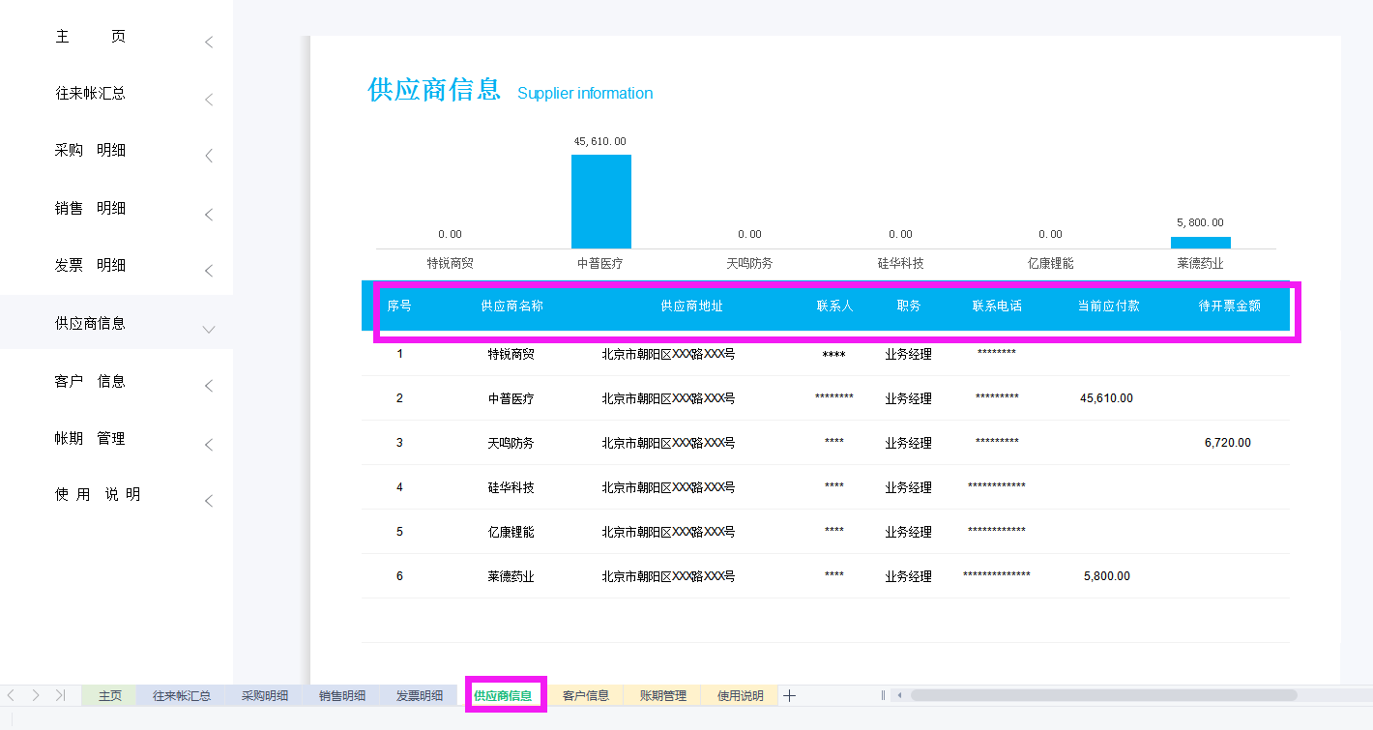The height and width of the screenshot is (730, 1373).
Task: Expand the 销售明细 sidebar chevron
Action: tap(209, 215)
